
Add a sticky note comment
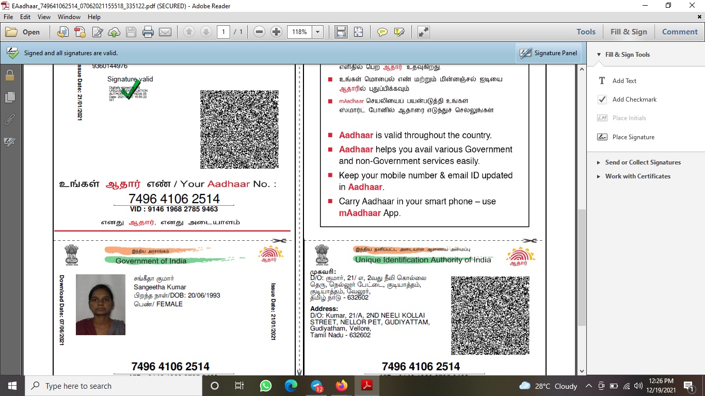pos(382,32)
